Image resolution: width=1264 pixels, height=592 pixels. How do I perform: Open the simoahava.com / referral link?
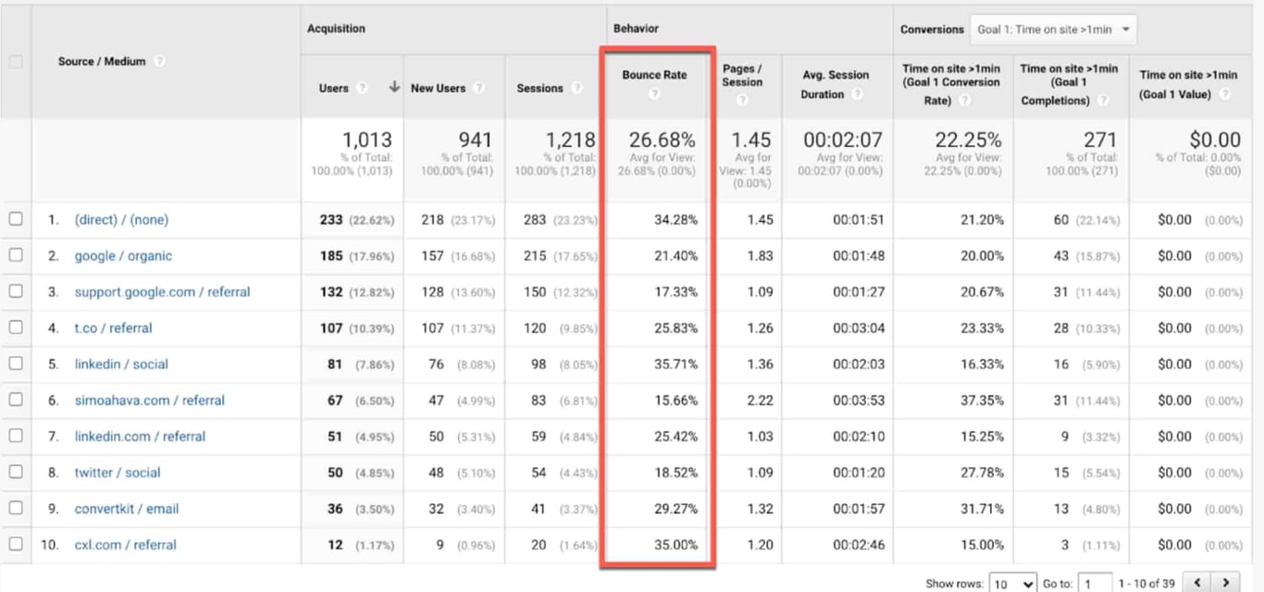[150, 400]
